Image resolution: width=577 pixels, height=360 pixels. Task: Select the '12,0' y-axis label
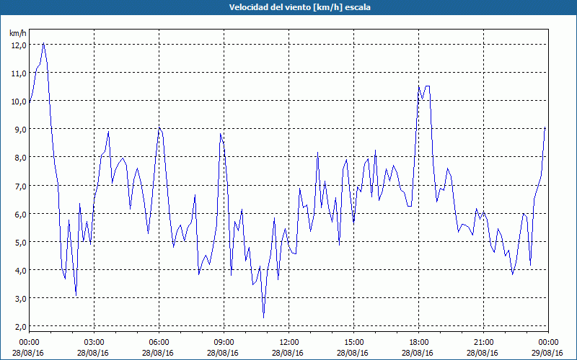(19, 45)
